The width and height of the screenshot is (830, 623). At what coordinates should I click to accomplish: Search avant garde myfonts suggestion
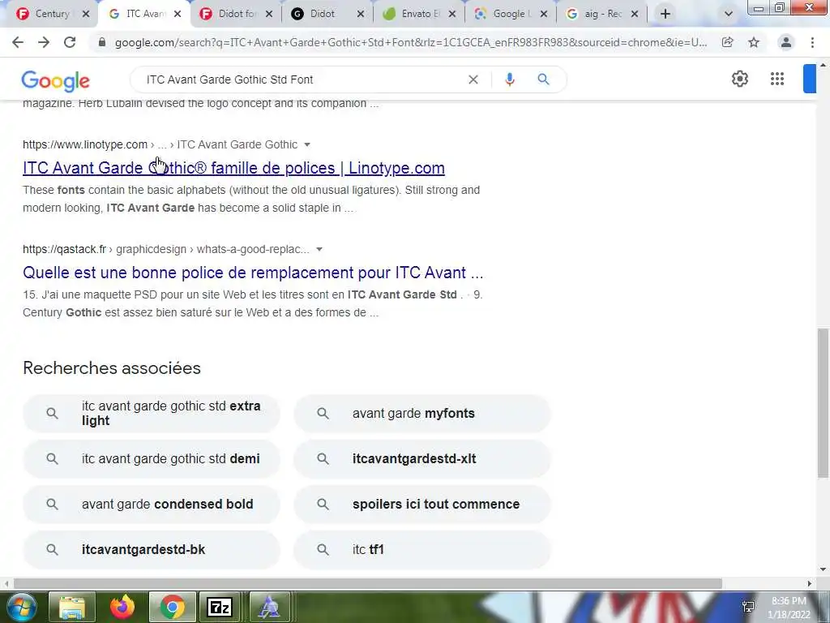pyautogui.click(x=422, y=413)
